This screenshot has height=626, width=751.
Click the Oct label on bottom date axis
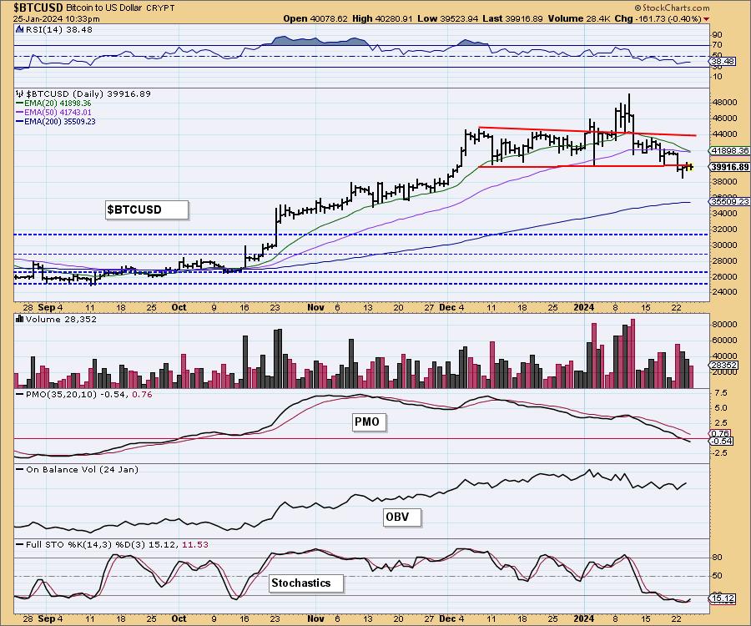[x=179, y=618]
